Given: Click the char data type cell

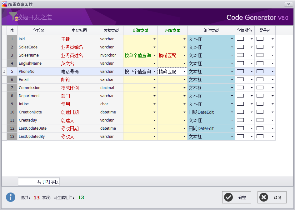Looking at the screenshot, I should pos(111,104).
